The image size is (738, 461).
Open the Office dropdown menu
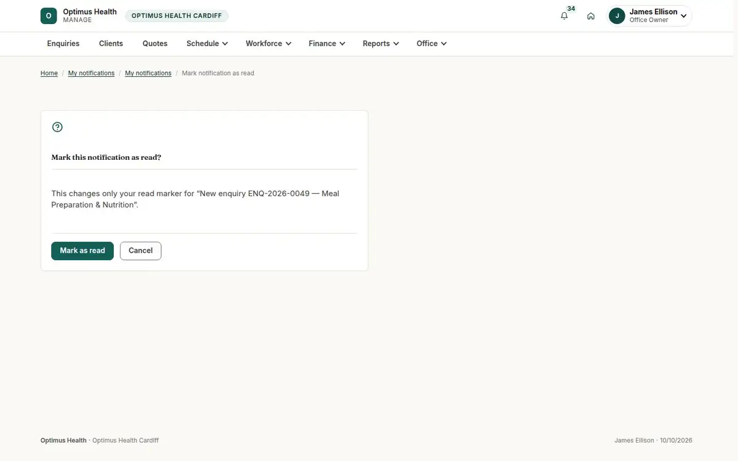click(431, 44)
